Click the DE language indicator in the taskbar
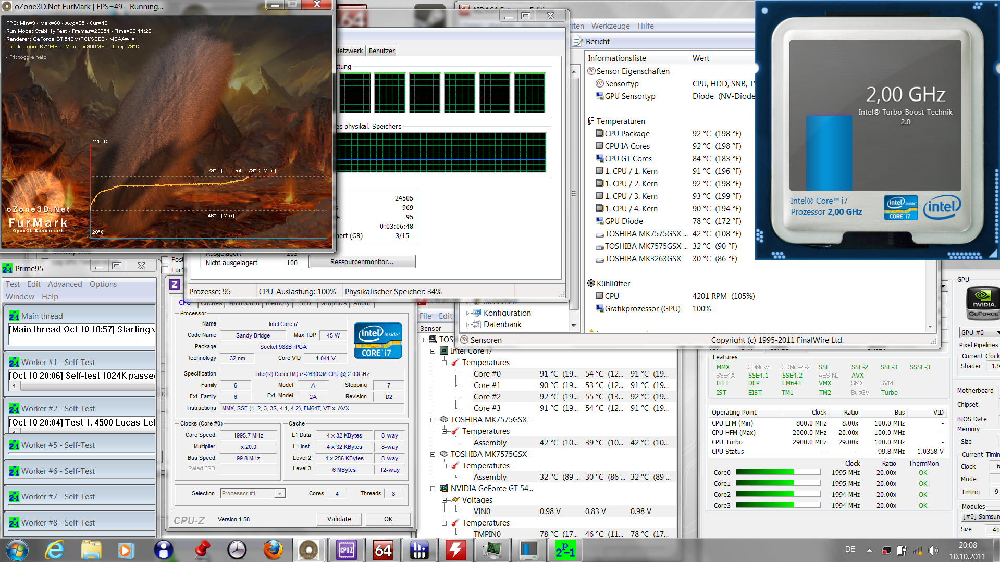The height and width of the screenshot is (562, 1000). coord(850,549)
